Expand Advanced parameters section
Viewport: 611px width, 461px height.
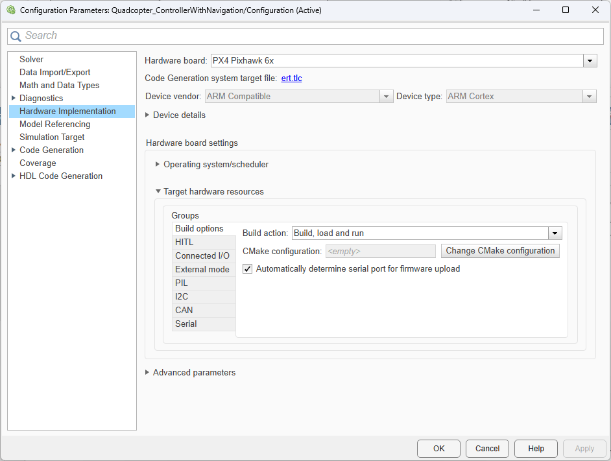point(147,373)
